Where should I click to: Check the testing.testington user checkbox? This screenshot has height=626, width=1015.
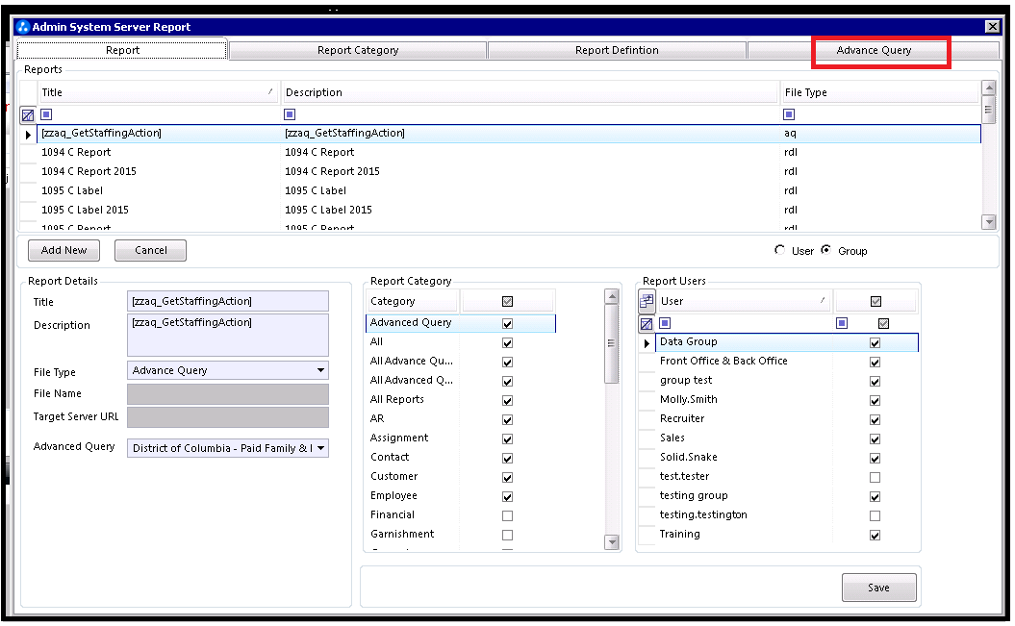click(x=875, y=515)
